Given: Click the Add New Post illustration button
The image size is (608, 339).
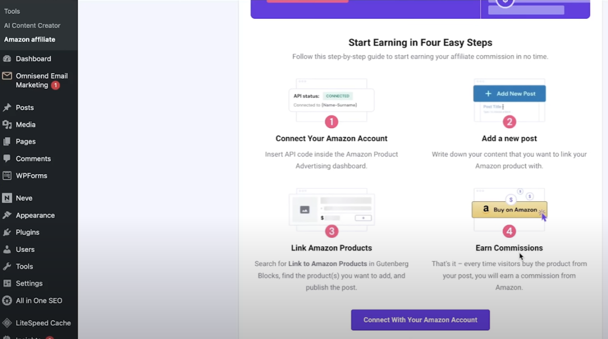Looking at the screenshot, I should coord(509,93).
